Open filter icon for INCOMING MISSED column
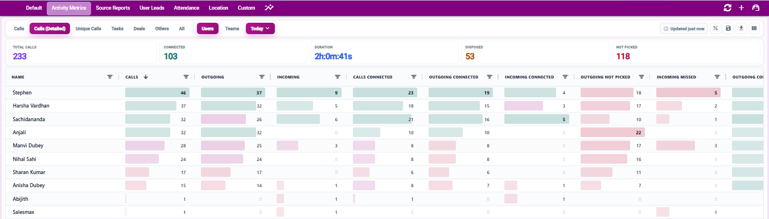The image size is (769, 219). (717, 77)
